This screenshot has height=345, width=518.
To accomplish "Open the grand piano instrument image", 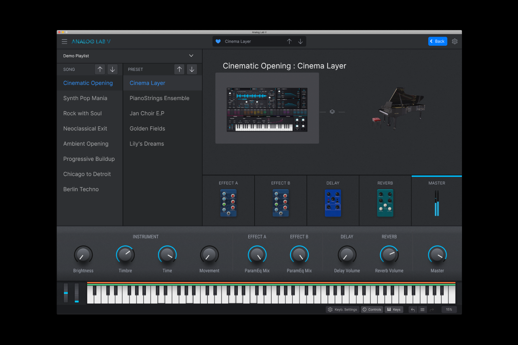I will [x=398, y=108].
